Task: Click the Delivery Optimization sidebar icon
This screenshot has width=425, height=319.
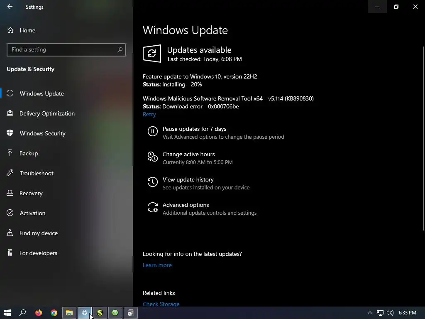Action: (x=10, y=113)
